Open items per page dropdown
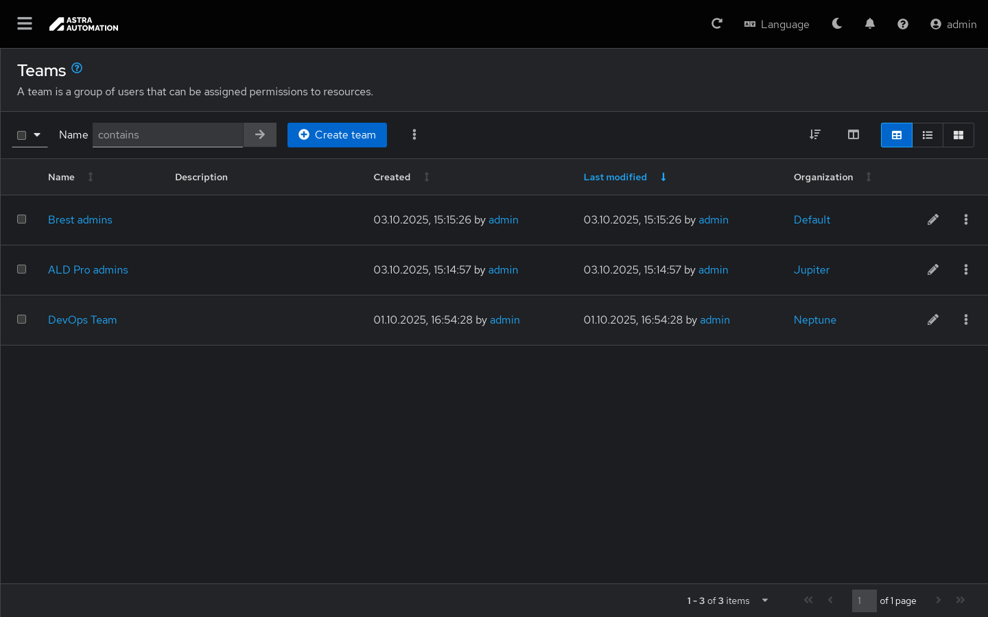 tap(765, 601)
